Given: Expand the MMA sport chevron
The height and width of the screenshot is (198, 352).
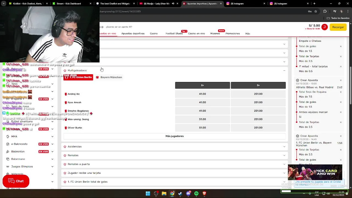Looking at the screenshot, I should point(52,136).
